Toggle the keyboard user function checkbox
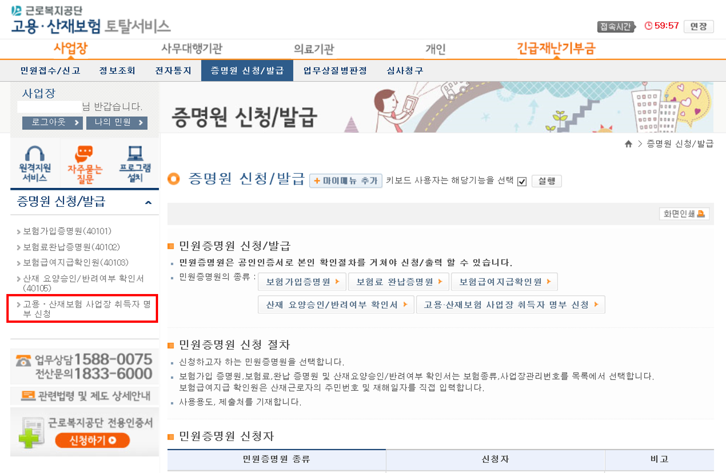The height and width of the screenshot is (473, 726). point(522,181)
